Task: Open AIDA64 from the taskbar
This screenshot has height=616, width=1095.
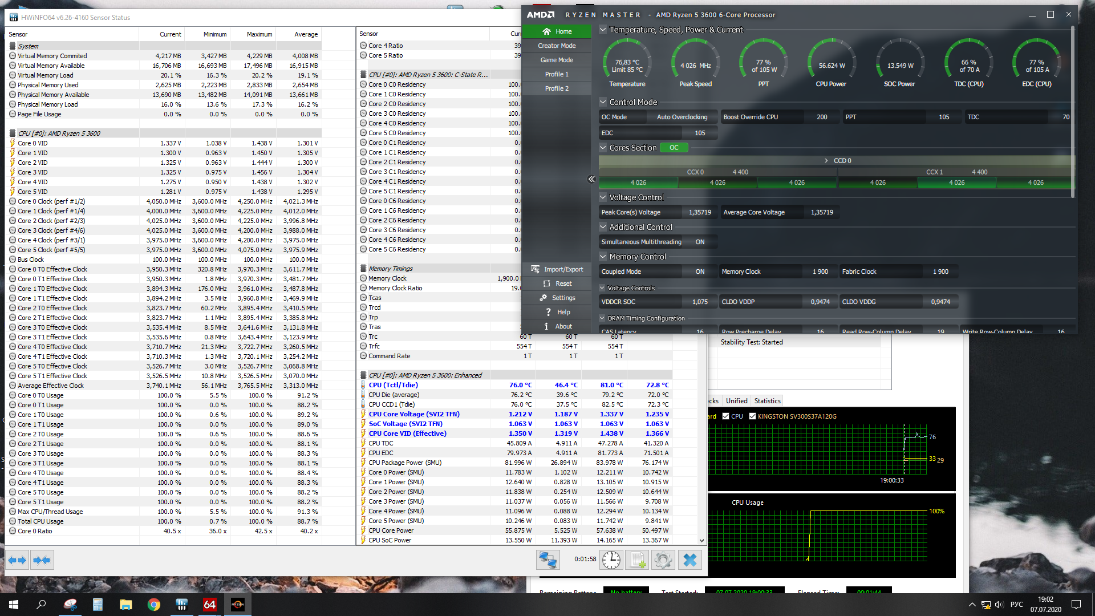Action: pyautogui.click(x=209, y=605)
